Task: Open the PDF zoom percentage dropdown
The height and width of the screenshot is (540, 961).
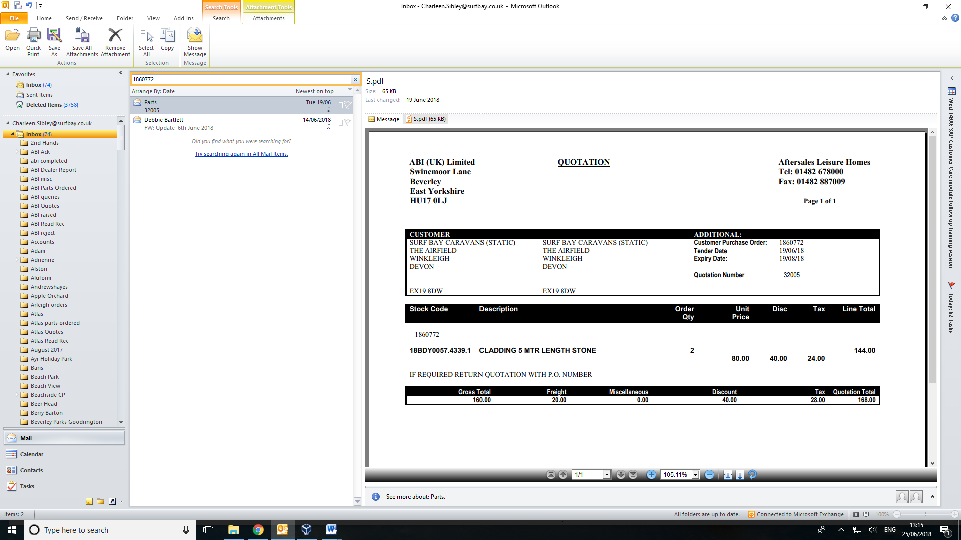Action: tap(695, 475)
